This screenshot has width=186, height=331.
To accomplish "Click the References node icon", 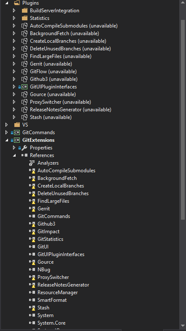I will point(24,155).
